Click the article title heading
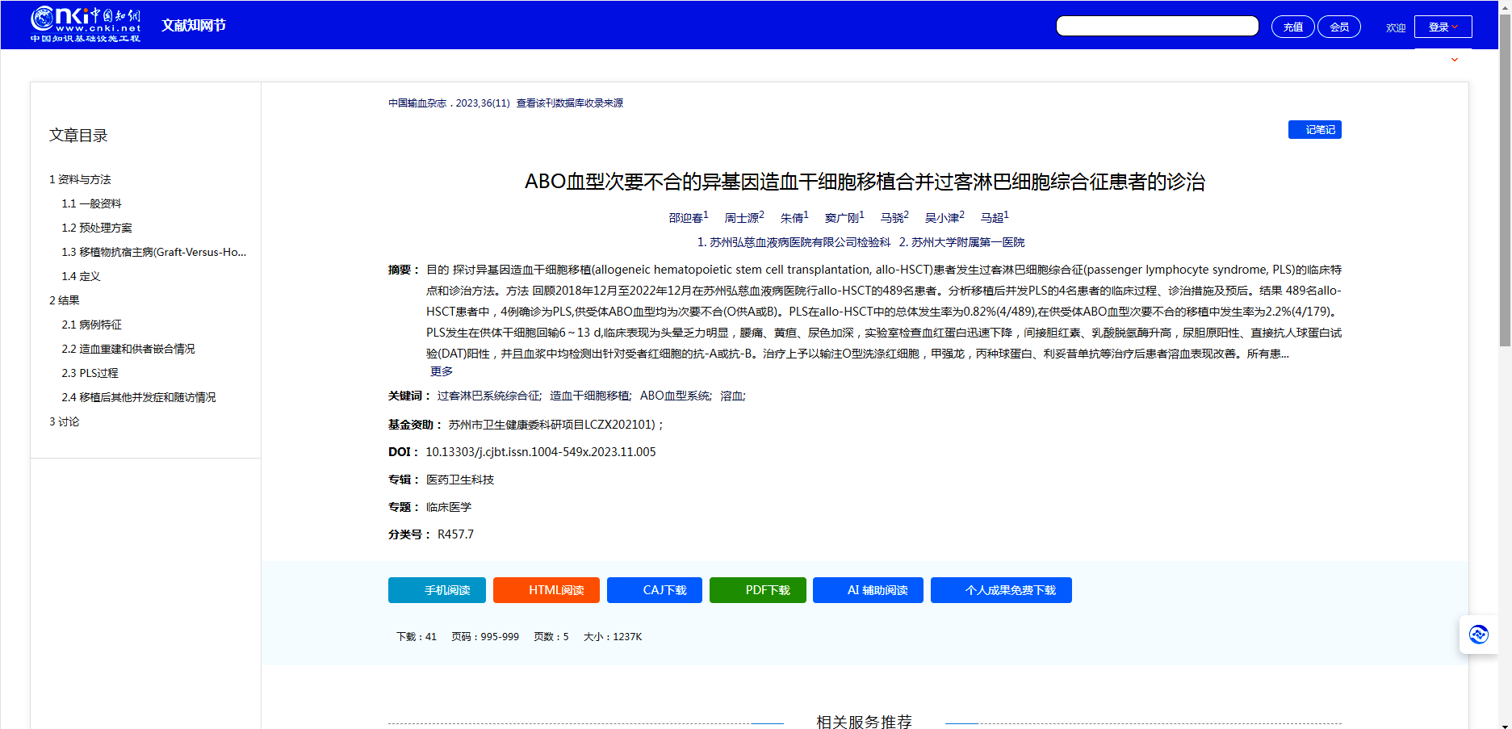Viewport: 1512px width, 729px height. point(865,182)
